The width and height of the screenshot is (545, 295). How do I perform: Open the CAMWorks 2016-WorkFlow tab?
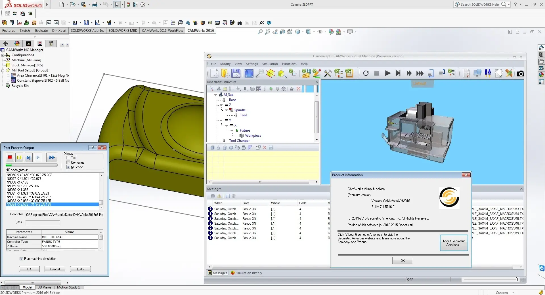tap(162, 31)
